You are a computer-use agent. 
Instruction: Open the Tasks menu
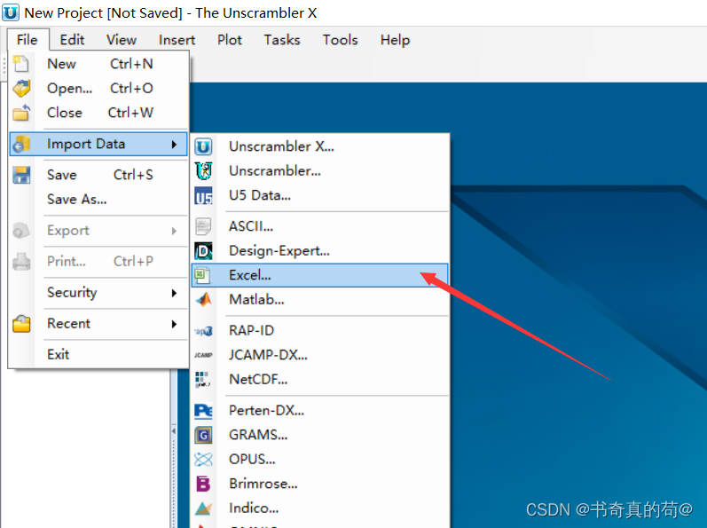tap(282, 40)
